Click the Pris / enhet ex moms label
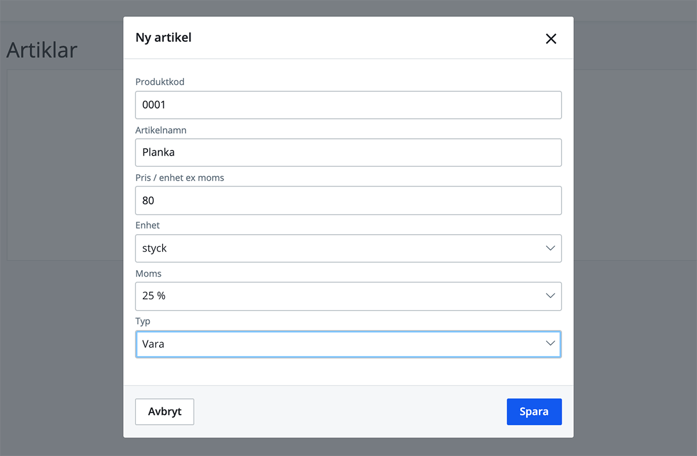697x456 pixels. [x=179, y=178]
